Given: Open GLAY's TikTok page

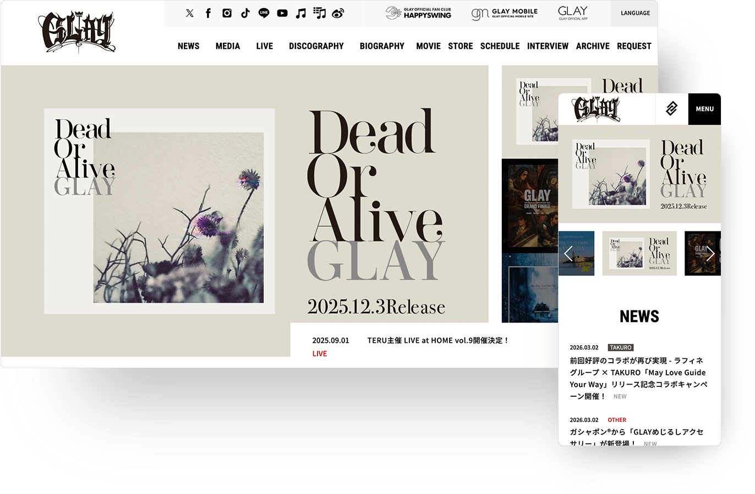Looking at the screenshot, I should coord(245,13).
